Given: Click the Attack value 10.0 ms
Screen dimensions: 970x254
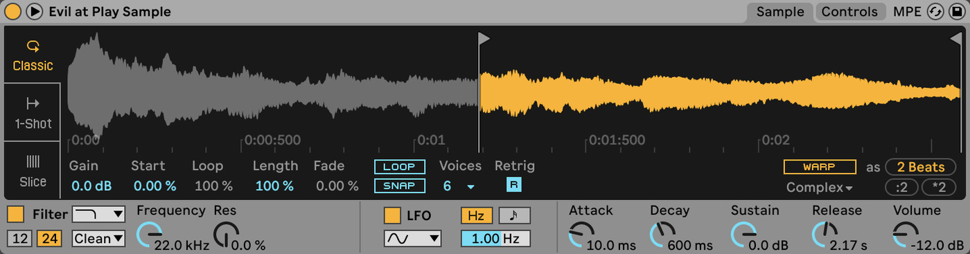Looking at the screenshot, I should click(x=611, y=245).
